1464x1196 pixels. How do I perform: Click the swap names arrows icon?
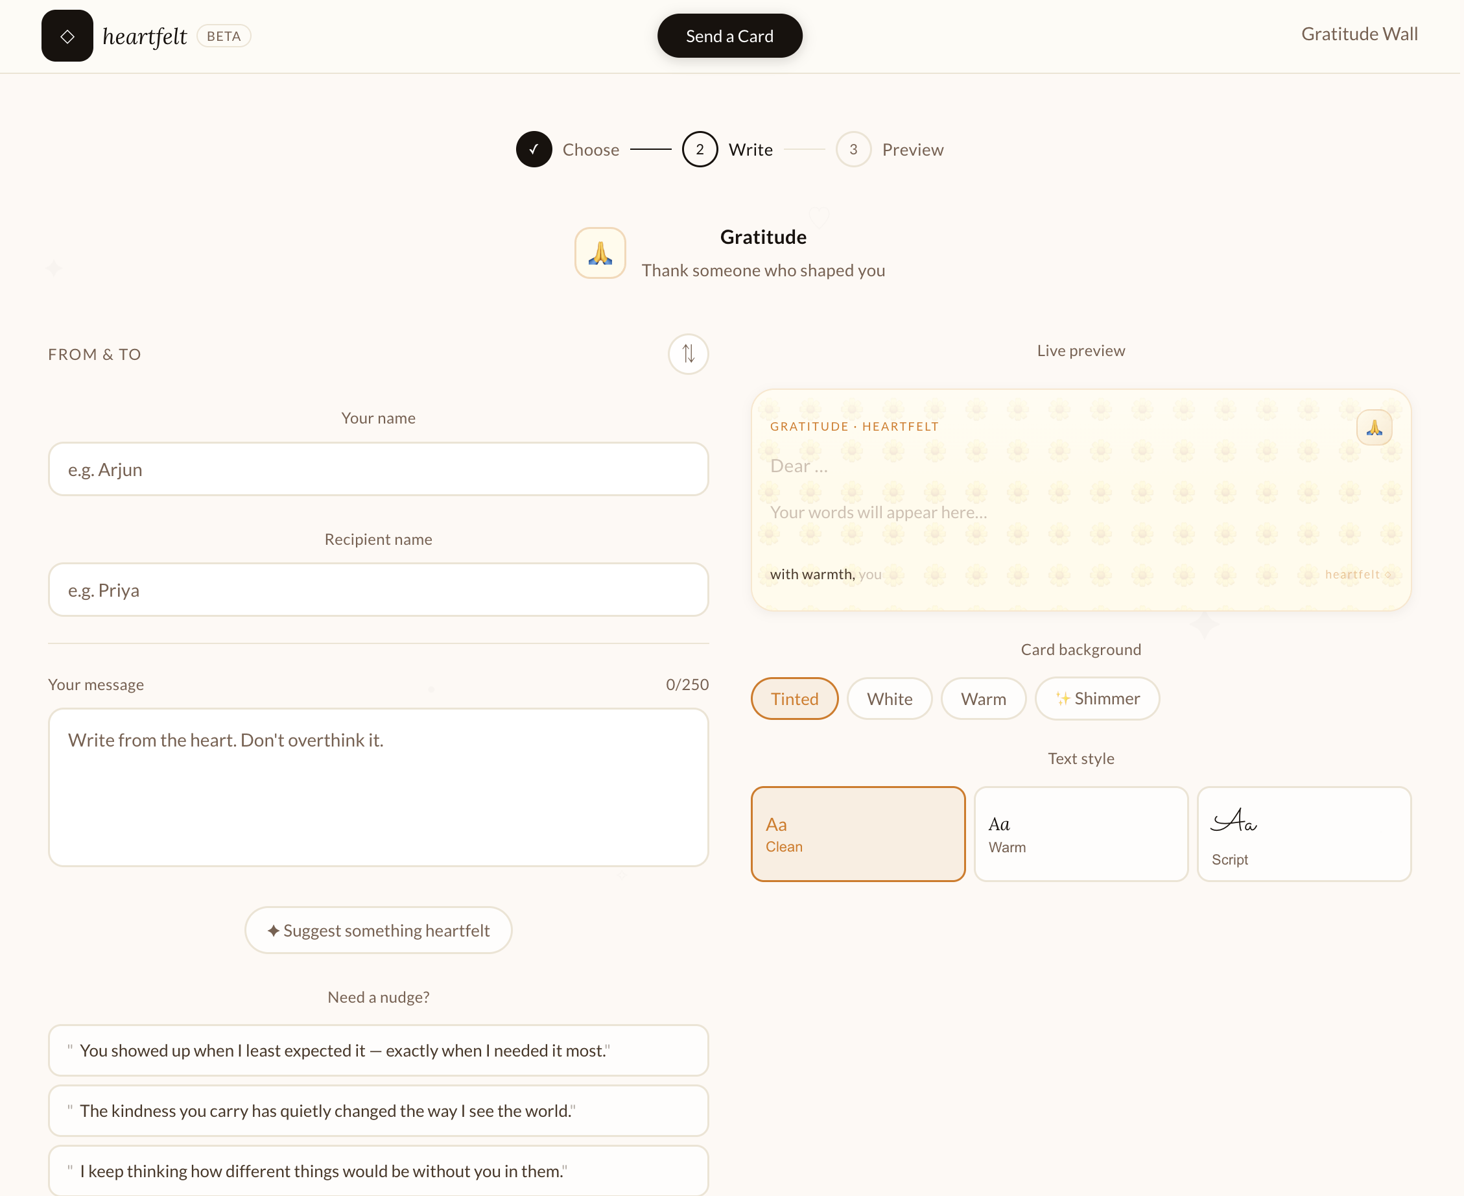tap(688, 354)
